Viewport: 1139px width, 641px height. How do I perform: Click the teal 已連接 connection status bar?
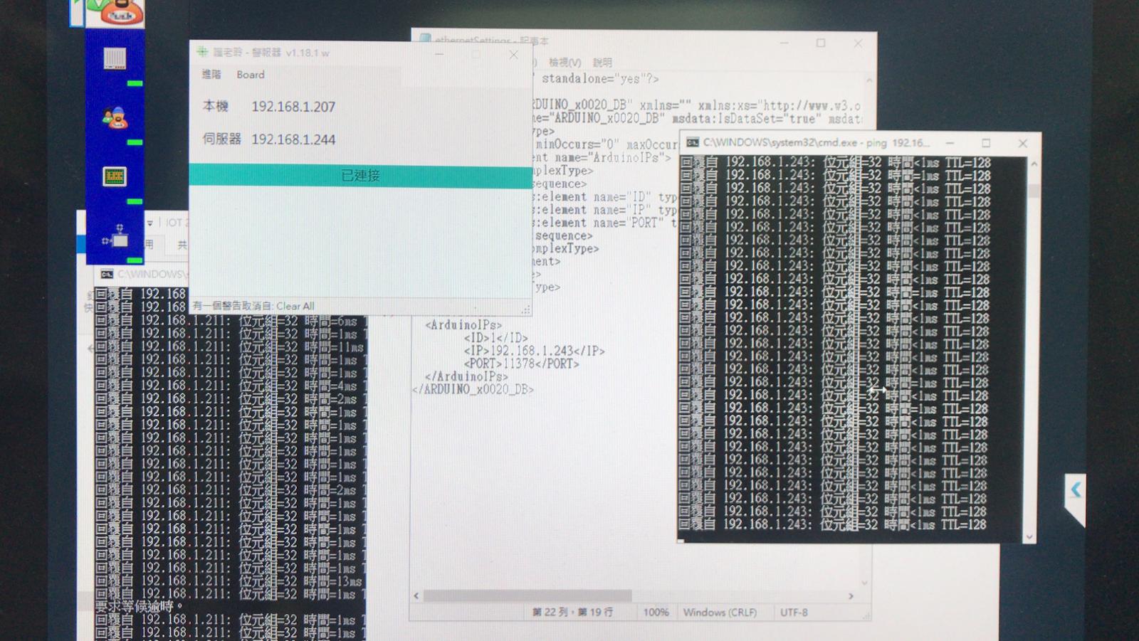[360, 176]
